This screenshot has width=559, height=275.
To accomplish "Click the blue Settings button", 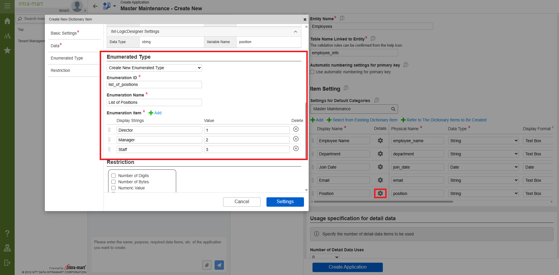I will 285,202.
